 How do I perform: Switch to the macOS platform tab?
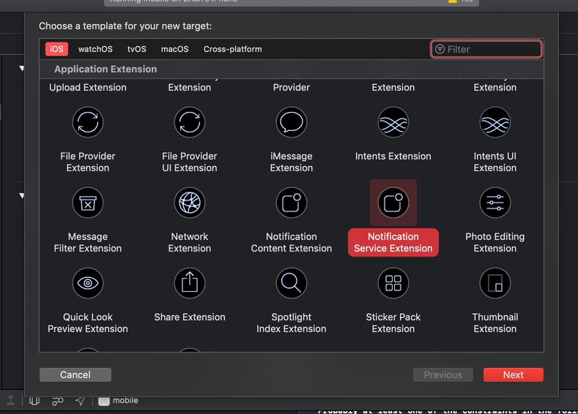(175, 49)
